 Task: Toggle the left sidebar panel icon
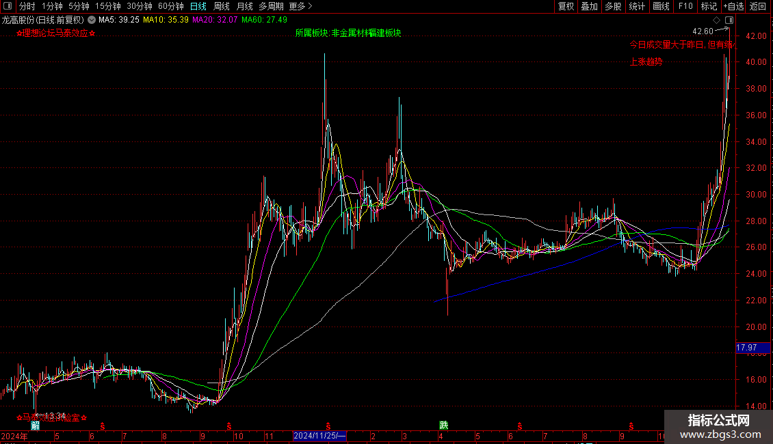point(7,6)
